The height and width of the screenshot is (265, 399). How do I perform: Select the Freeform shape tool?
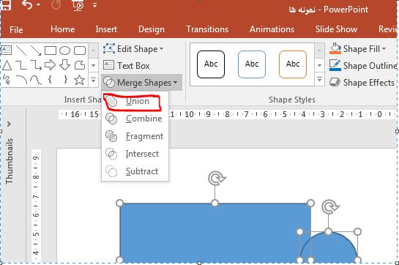pos(80,65)
